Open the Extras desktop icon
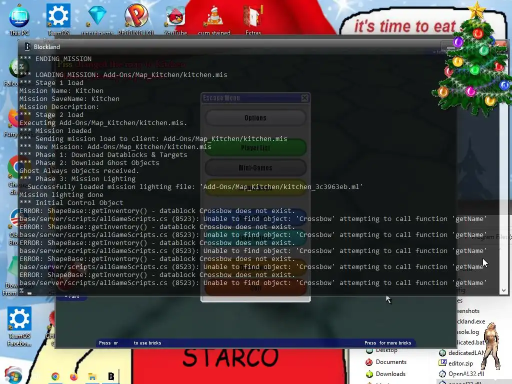The height and width of the screenshot is (384, 512). (253, 19)
